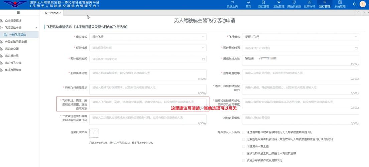Click the 通信、导航和被监视能力 text area
This screenshot has height=167, width=369.
(300, 90)
